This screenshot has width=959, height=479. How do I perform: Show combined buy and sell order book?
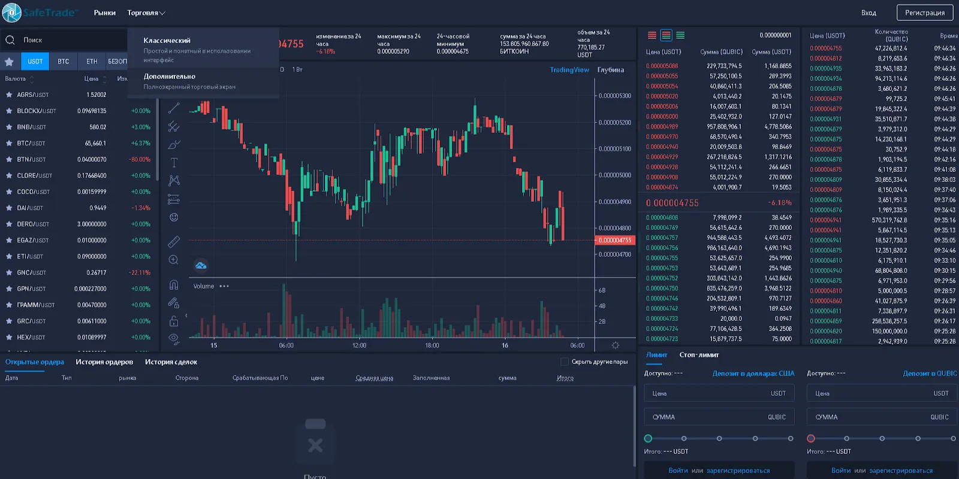666,35
